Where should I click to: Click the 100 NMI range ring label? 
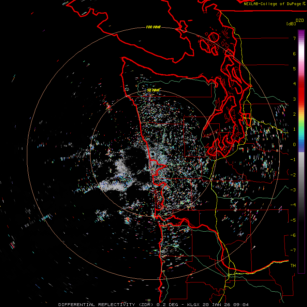coord(153,27)
